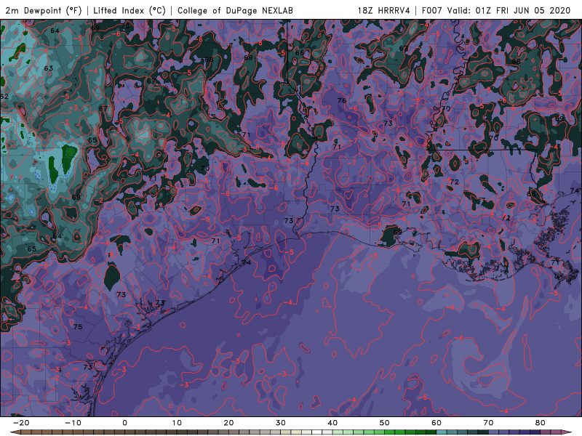This screenshot has width=582, height=436.
Task: Click the 76 dewpoint value on the map
Action: coord(342,100)
